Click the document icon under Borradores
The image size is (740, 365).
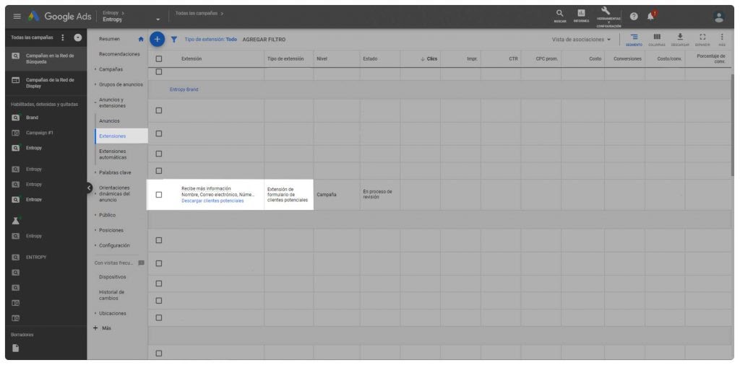click(16, 348)
